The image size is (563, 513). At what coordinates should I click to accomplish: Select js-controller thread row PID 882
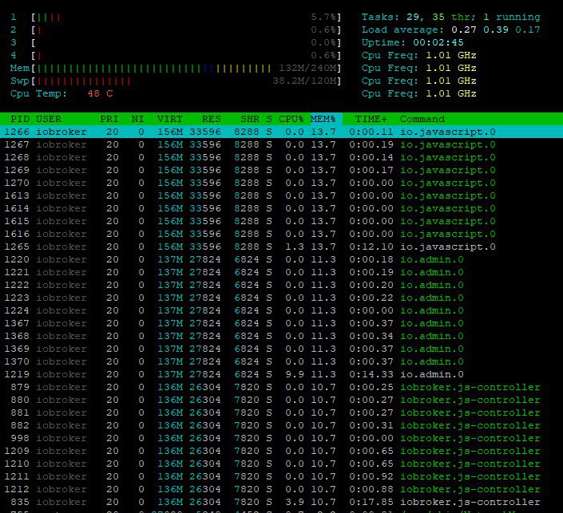click(281, 425)
